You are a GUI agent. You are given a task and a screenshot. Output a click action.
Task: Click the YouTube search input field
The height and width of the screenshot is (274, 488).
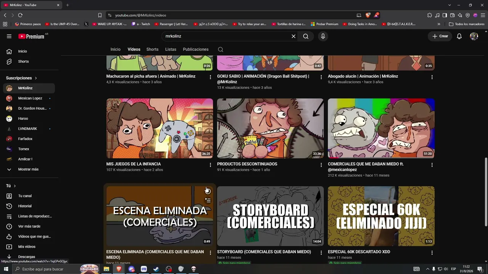[x=227, y=36]
